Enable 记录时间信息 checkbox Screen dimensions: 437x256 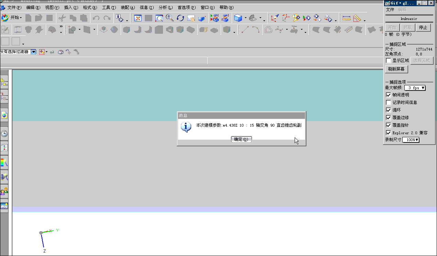tap(389, 103)
